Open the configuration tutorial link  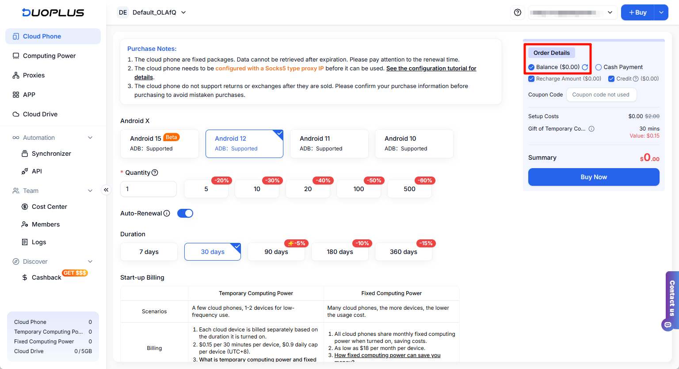tap(431, 69)
